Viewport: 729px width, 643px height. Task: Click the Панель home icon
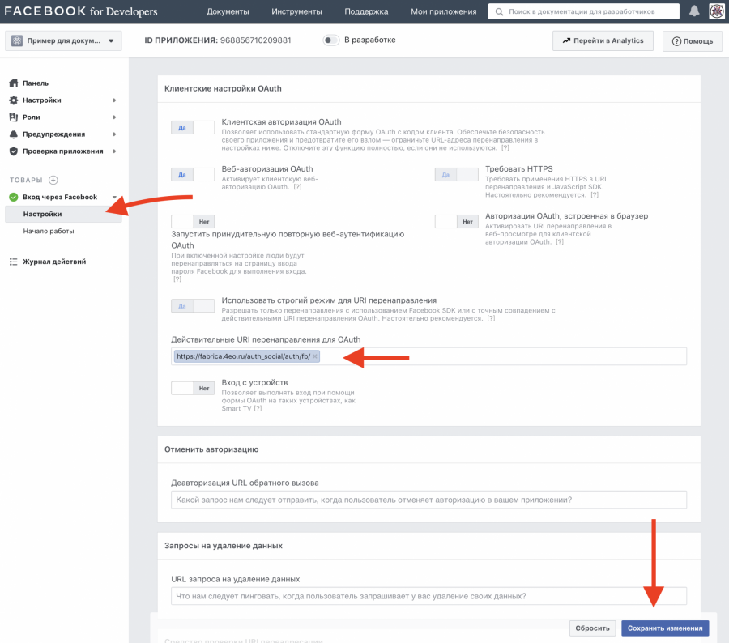point(14,83)
